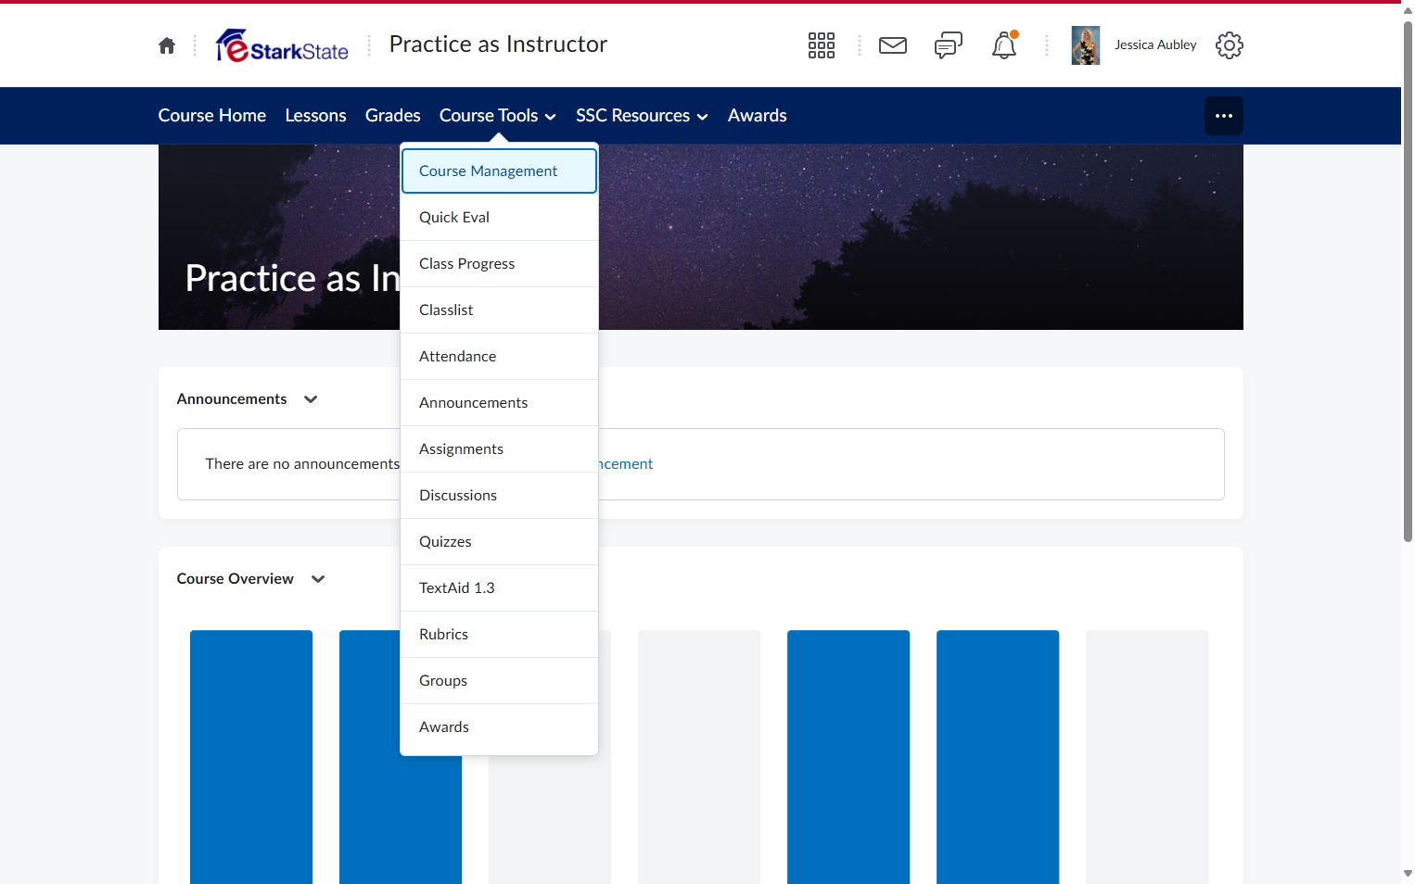Click the last gray bar in Course Overview
Image resolution: width=1415 pixels, height=884 pixels.
tap(1147, 757)
